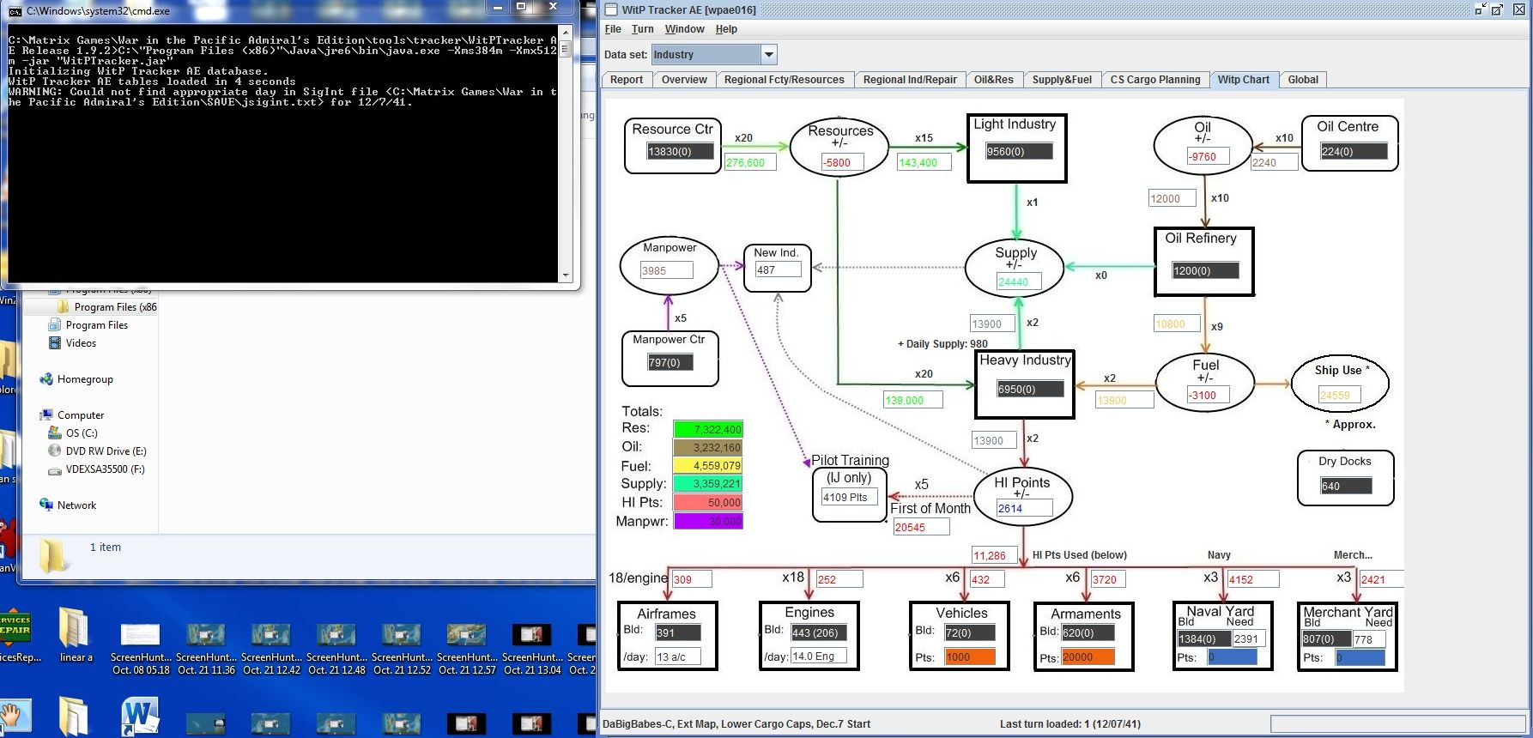Select the Supply&Fuel tab

click(x=1062, y=80)
